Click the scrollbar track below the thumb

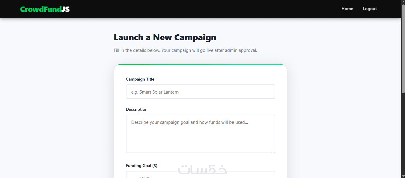(403, 133)
